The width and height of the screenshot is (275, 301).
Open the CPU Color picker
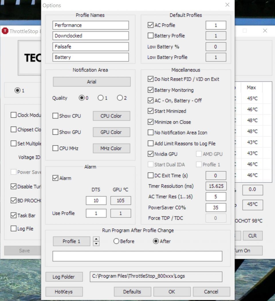(x=111, y=116)
